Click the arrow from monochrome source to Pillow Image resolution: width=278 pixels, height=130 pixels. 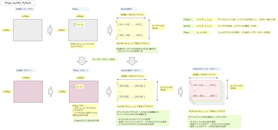[x=50, y=30]
